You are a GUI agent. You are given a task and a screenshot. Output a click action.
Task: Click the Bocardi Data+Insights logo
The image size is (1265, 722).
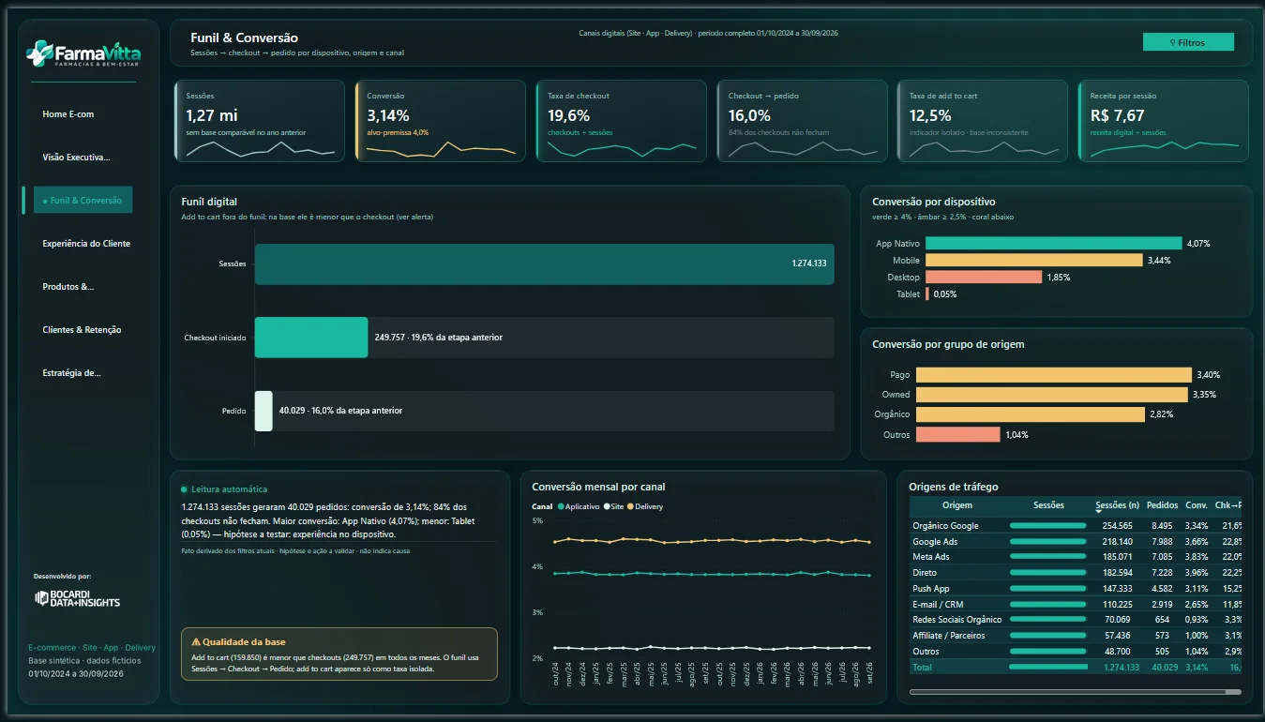point(78,598)
